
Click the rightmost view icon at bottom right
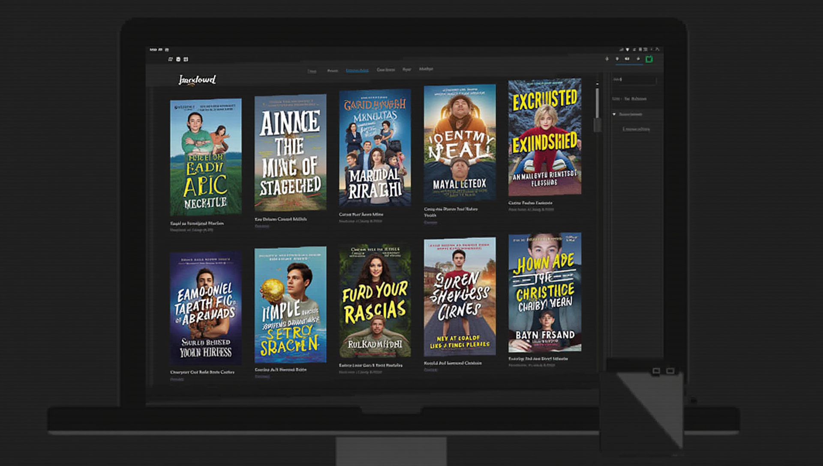[670, 371]
